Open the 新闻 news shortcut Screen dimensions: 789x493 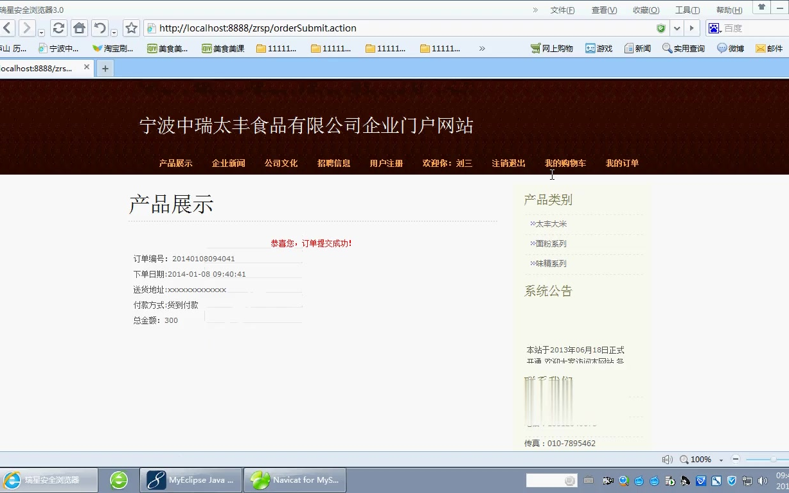click(637, 48)
